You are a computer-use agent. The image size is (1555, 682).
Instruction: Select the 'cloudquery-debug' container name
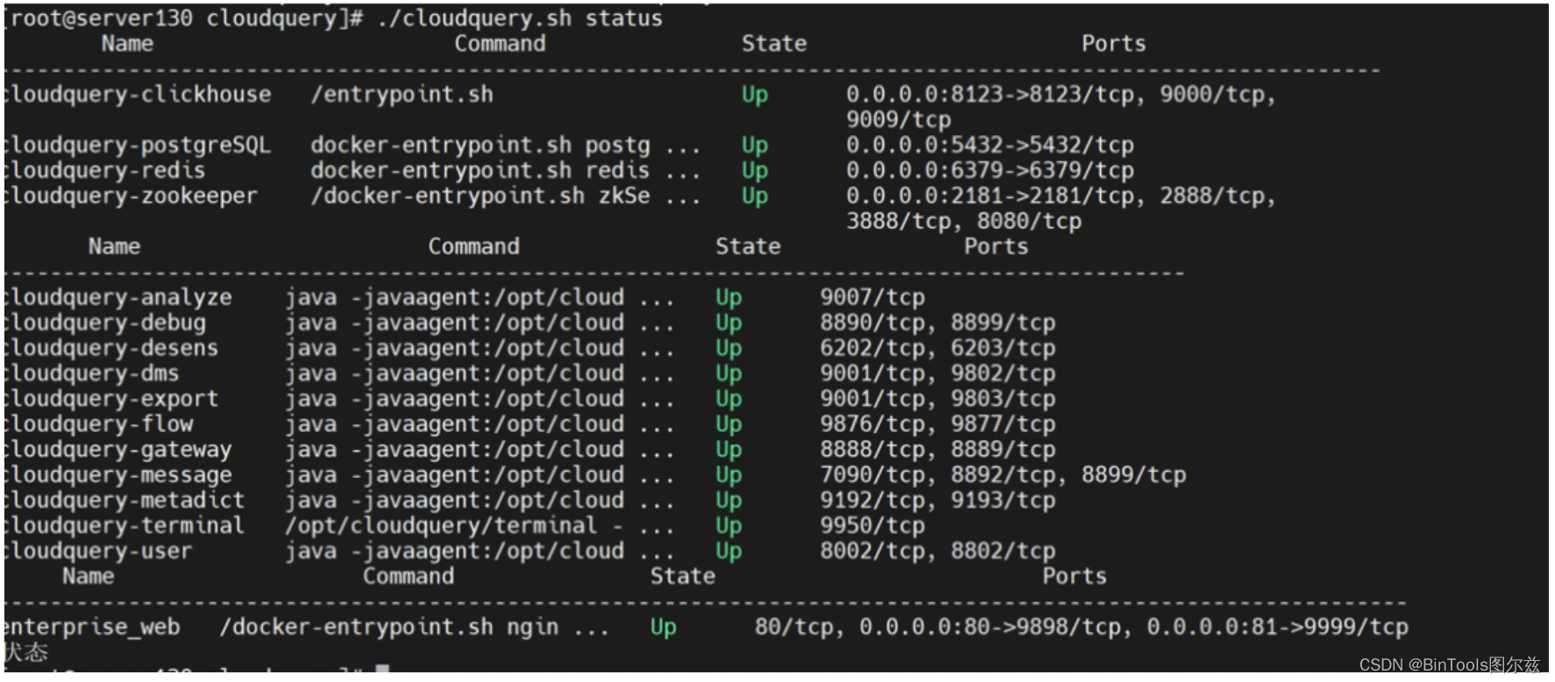105,323
